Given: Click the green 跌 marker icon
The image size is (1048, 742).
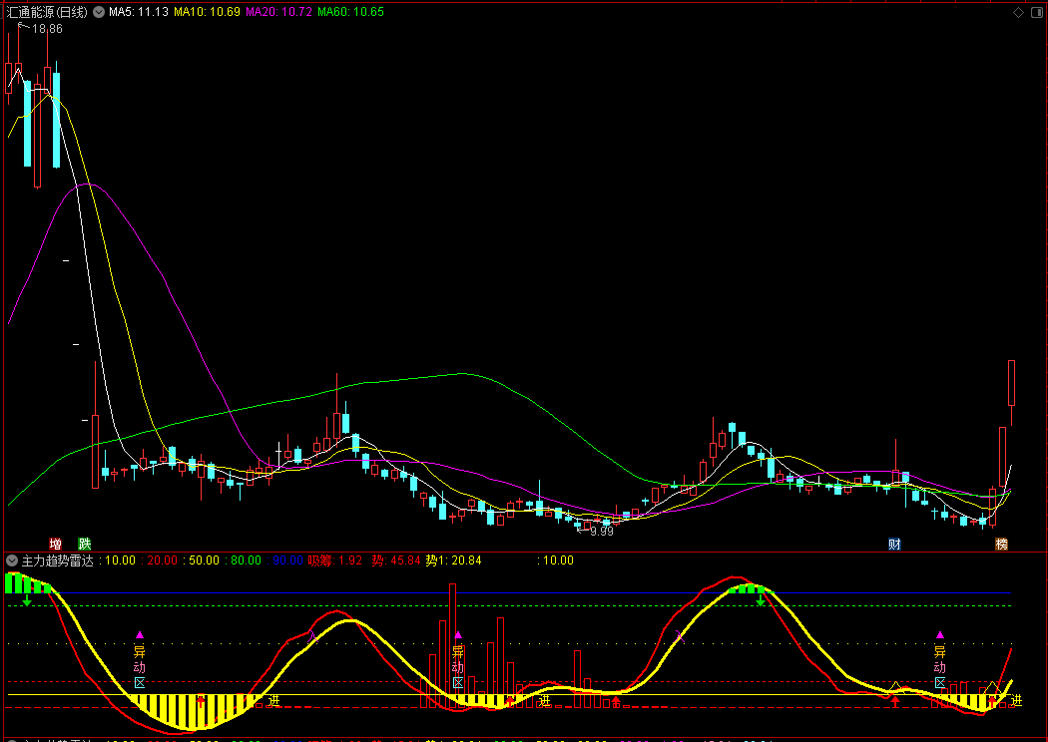Looking at the screenshot, I should (x=84, y=544).
